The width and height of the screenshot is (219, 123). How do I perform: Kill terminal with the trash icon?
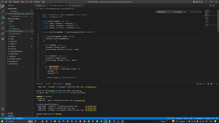point(211,84)
